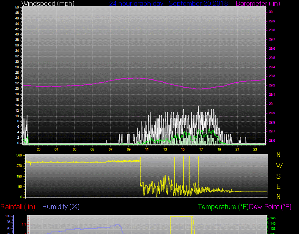Image resolution: width=299 pixels, height=234 pixels.
Task: Click the E compass label beside the wind direction graph
Action: pos(278,186)
